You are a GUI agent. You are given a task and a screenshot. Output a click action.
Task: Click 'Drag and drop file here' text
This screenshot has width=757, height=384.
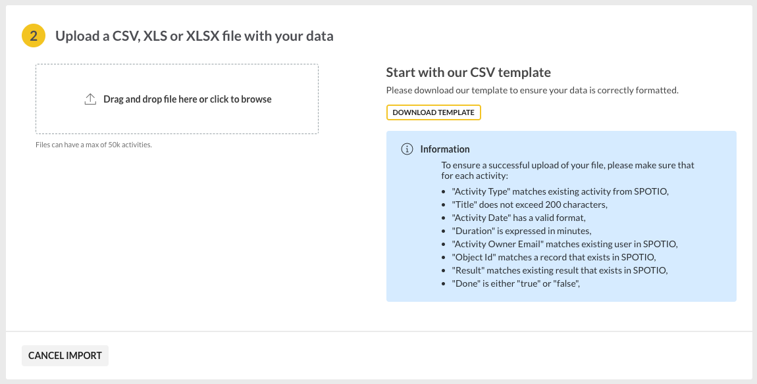click(x=188, y=99)
